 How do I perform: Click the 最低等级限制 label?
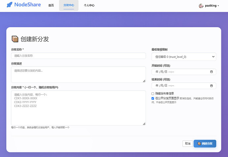tap(160, 50)
